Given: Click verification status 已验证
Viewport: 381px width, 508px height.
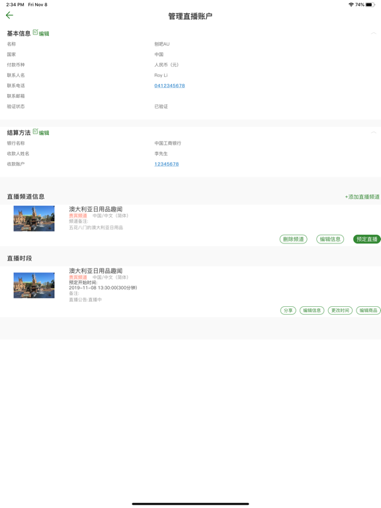Looking at the screenshot, I should [x=161, y=106].
